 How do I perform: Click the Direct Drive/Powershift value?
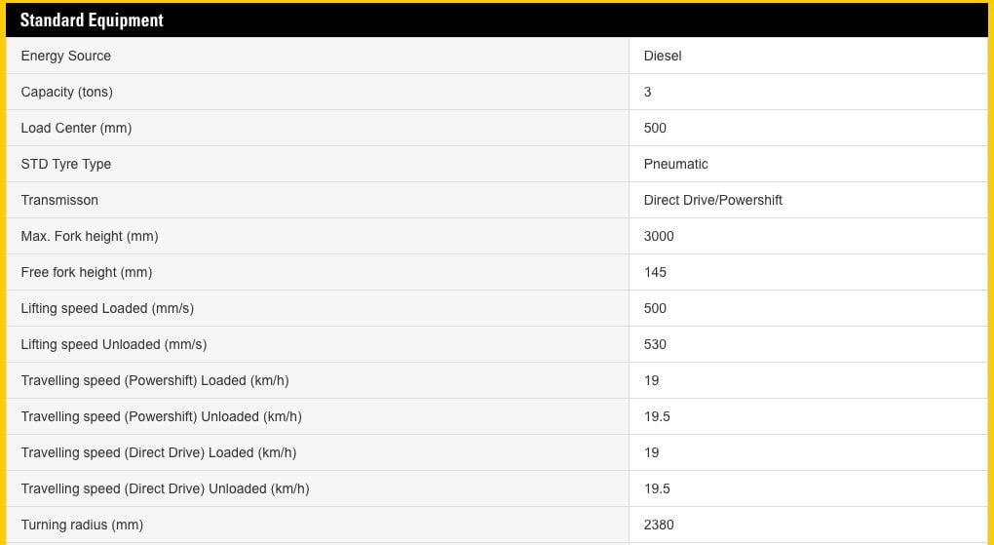[713, 200]
